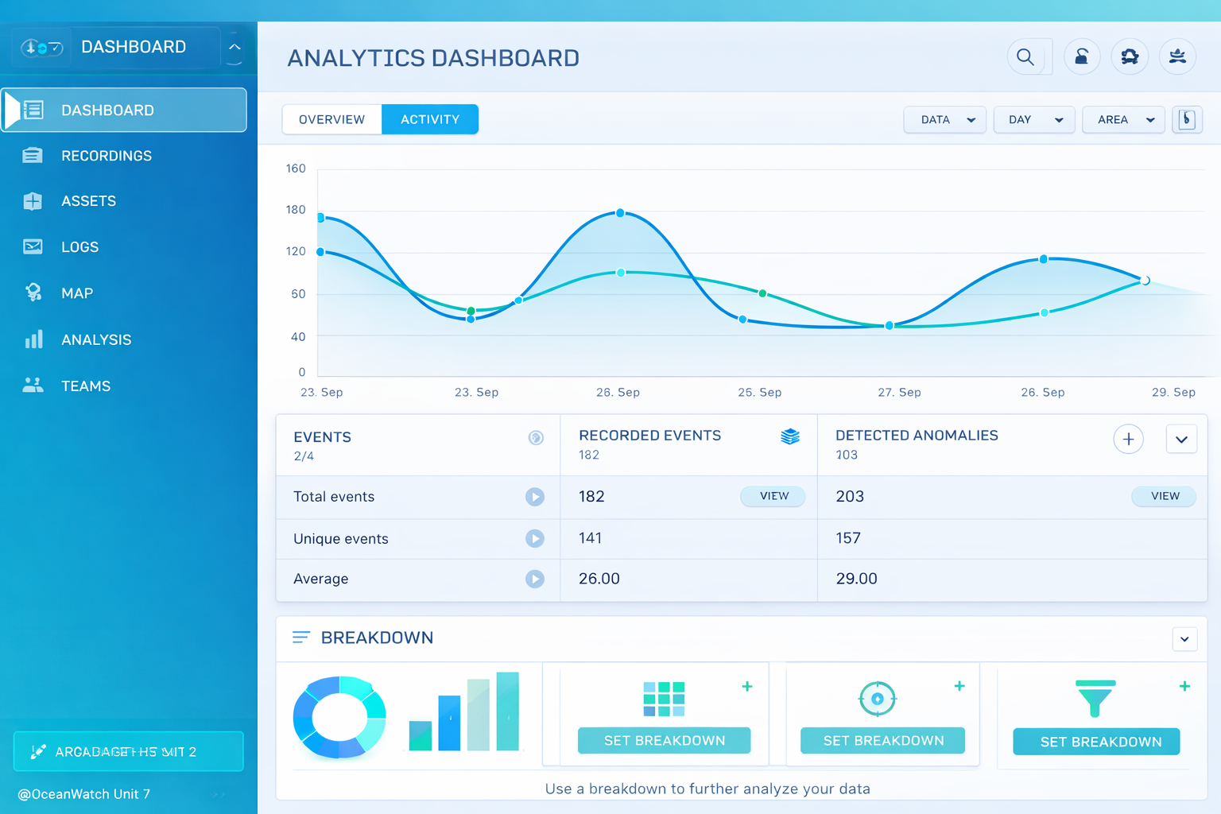Viewport: 1221px width, 814px height.
Task: Open the DATA dropdown filter
Action: pos(944,119)
